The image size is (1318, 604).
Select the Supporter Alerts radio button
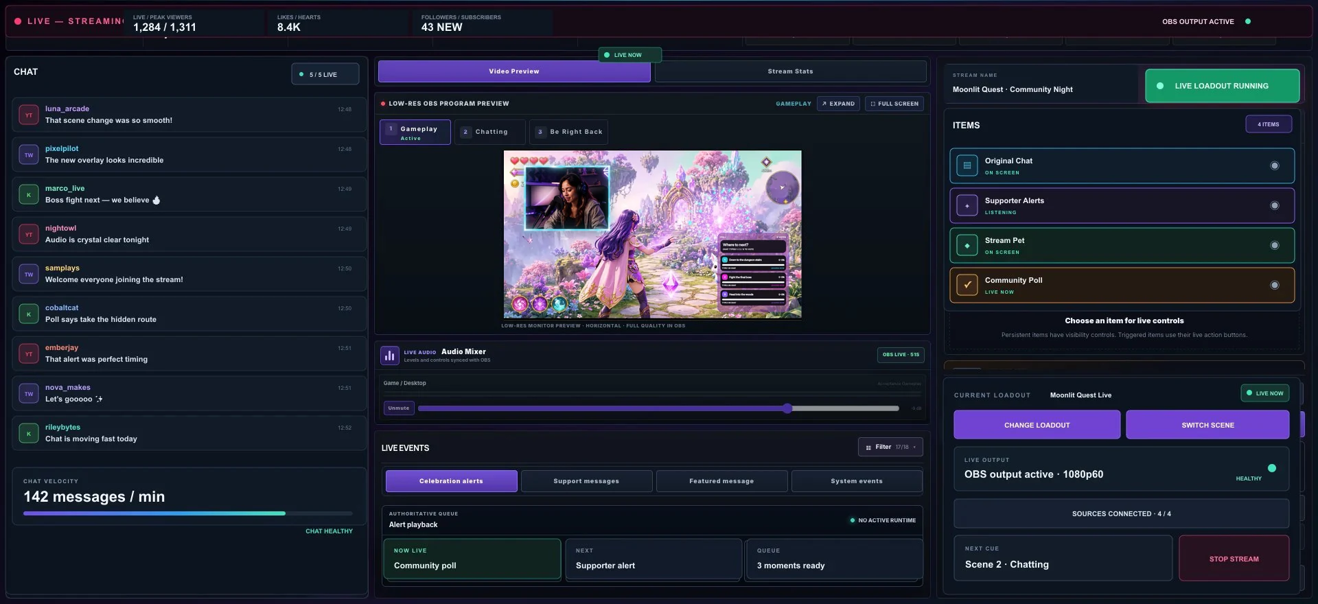coord(1274,205)
